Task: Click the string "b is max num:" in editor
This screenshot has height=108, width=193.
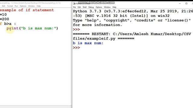Action: (x=39, y=28)
